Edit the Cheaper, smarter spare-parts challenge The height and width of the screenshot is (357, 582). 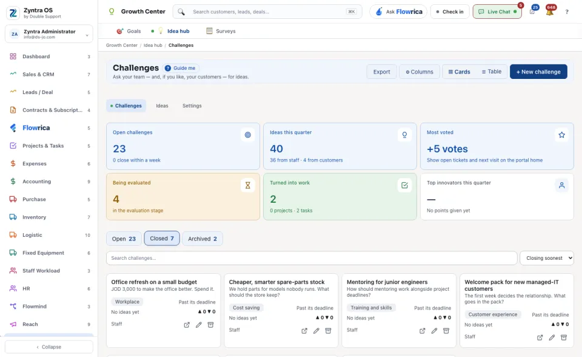click(316, 331)
